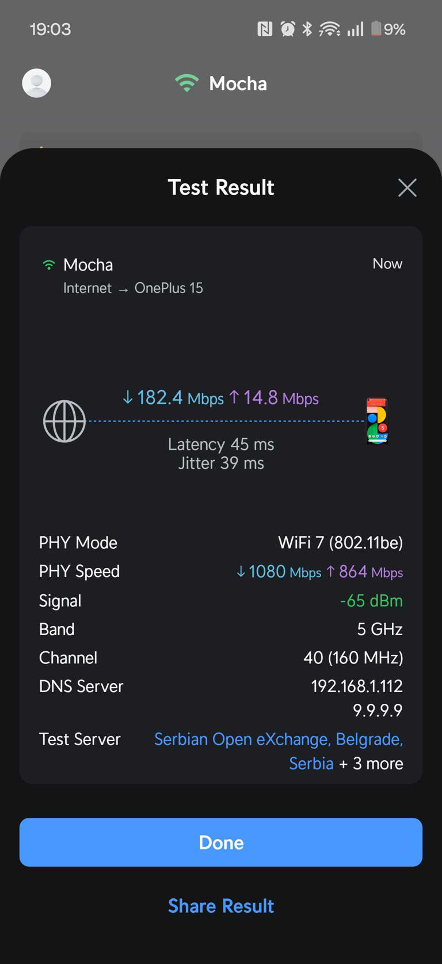Tap the small WiFi icon in result card
442x964 pixels.
[49, 265]
